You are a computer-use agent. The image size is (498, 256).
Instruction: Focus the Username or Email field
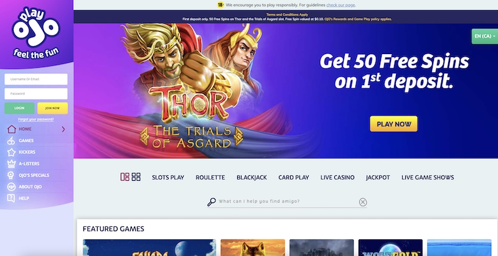pos(36,79)
